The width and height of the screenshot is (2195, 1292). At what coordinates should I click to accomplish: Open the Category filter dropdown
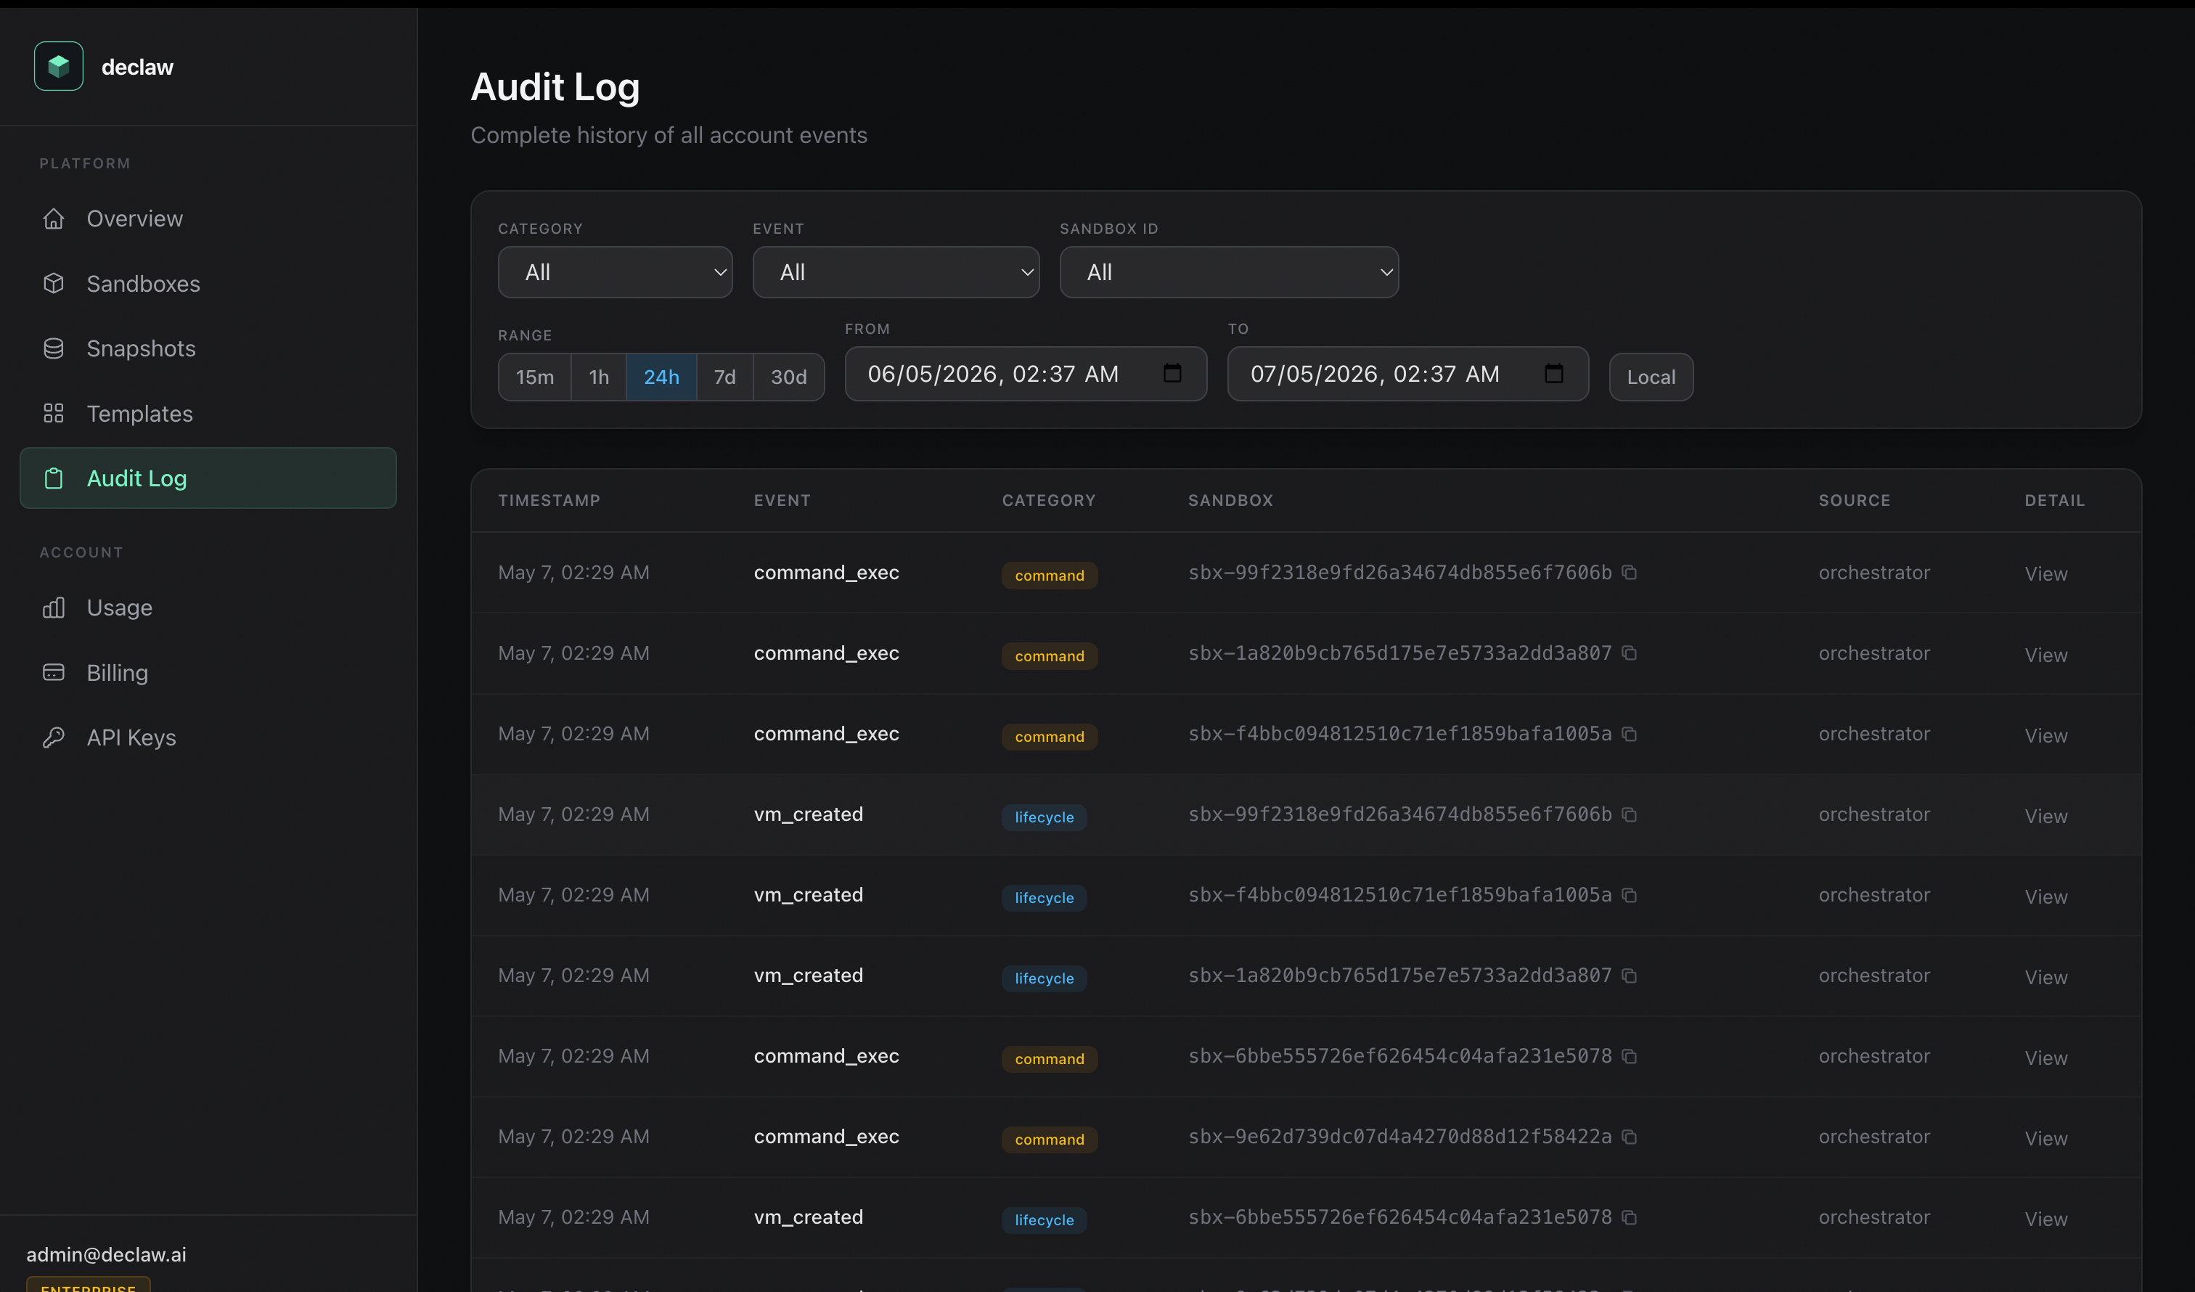coord(615,273)
